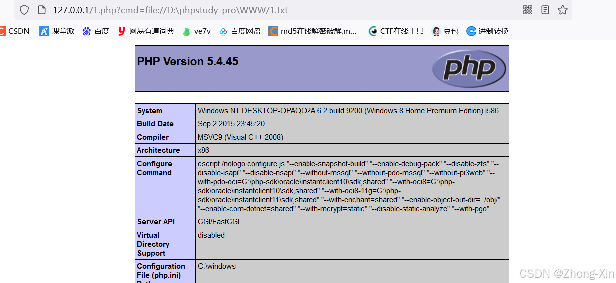Open the 豆包 bookmark
This screenshot has width=616, height=283.
pyautogui.click(x=445, y=31)
